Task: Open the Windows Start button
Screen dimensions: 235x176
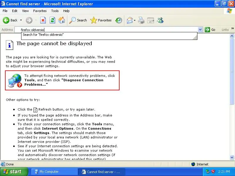Action: 14,172
